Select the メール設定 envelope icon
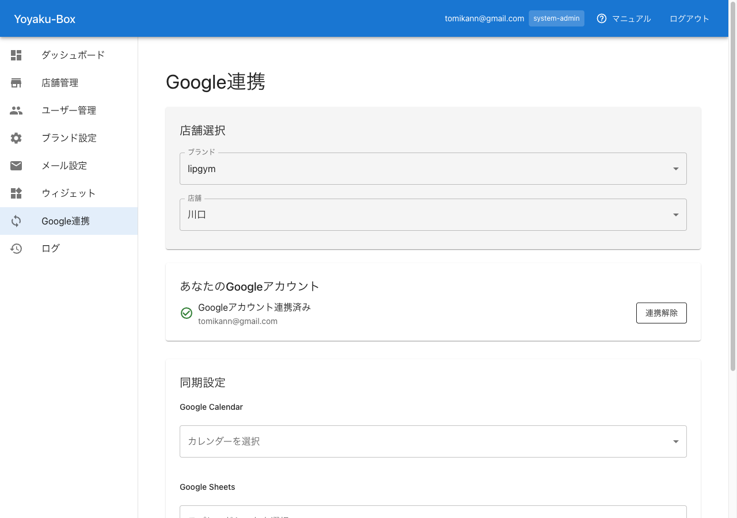This screenshot has height=518, width=737. [x=16, y=165]
